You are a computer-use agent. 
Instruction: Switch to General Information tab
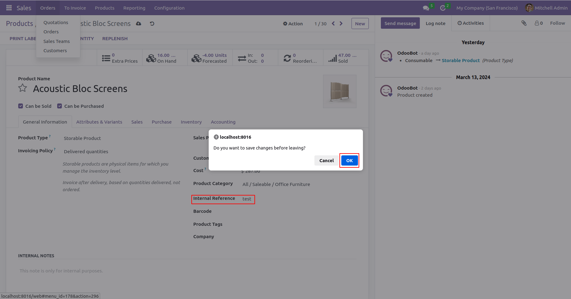pyautogui.click(x=45, y=122)
